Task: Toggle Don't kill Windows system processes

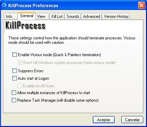Action: tap(20, 63)
